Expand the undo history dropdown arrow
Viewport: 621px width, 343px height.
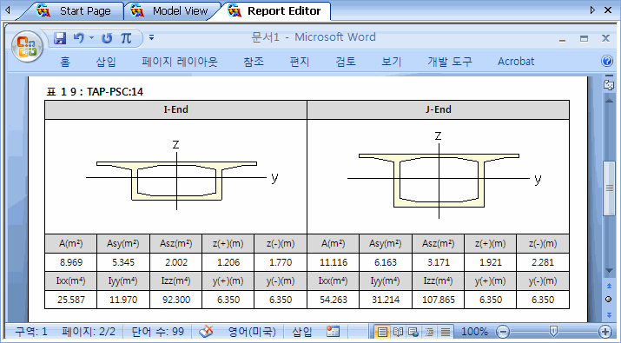91,38
